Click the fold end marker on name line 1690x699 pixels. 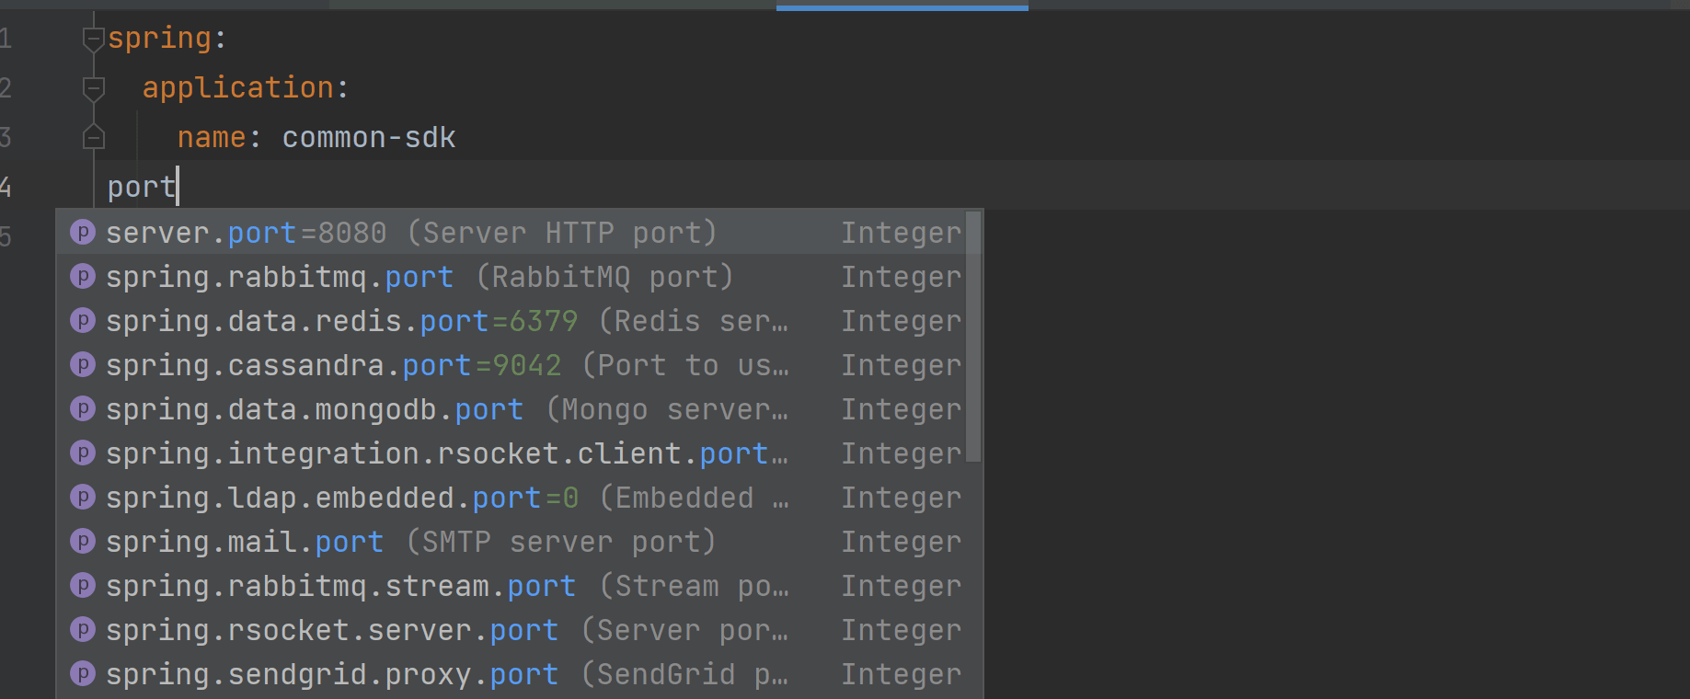click(93, 138)
